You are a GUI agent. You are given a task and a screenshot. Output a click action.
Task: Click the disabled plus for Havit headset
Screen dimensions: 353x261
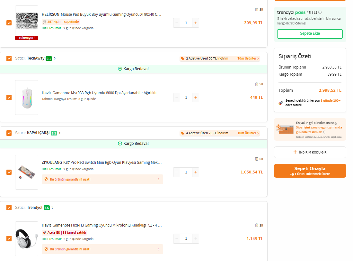195,238
